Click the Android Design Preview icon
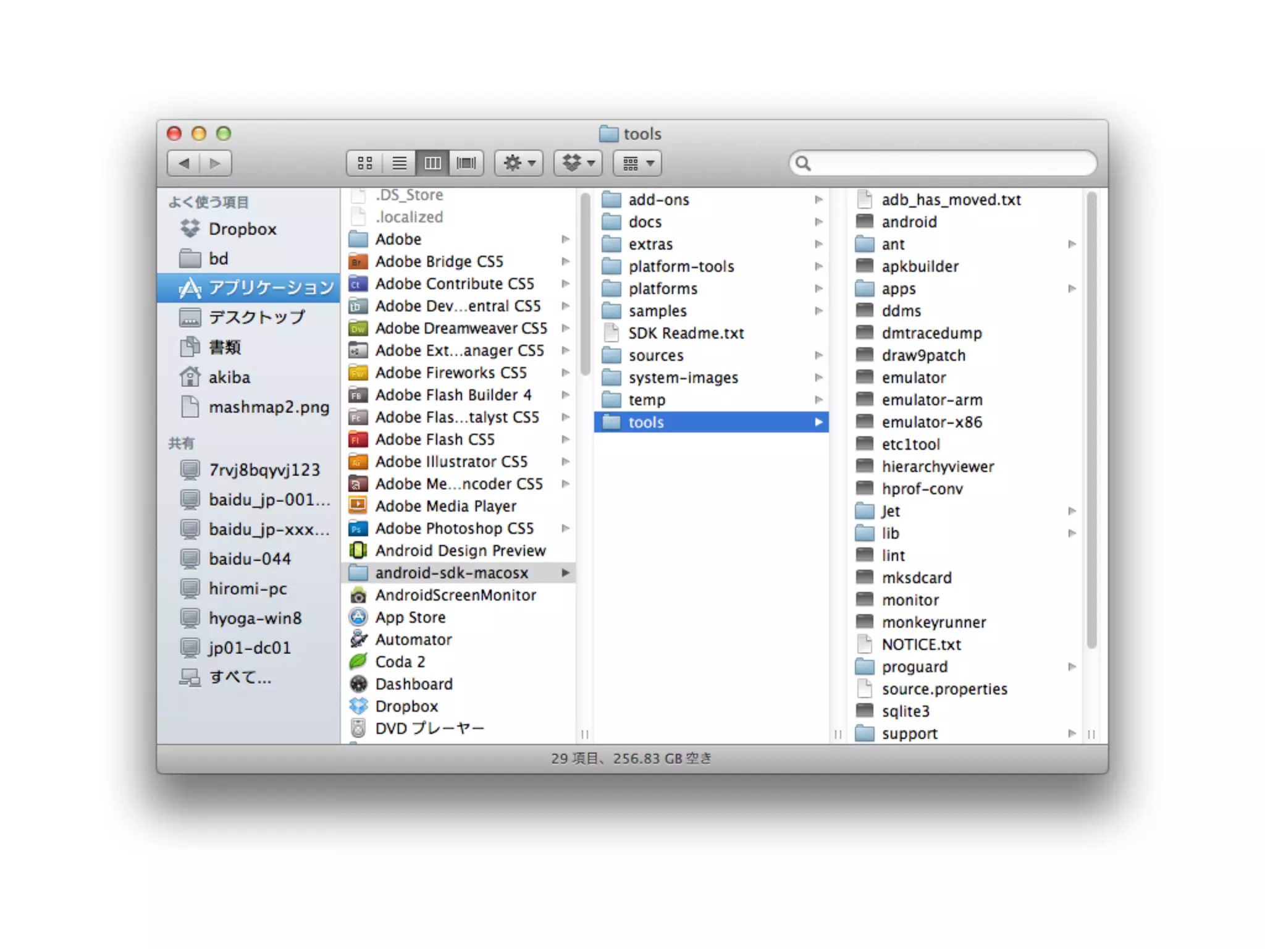Image resolution: width=1265 pixels, height=949 pixels. 358,551
